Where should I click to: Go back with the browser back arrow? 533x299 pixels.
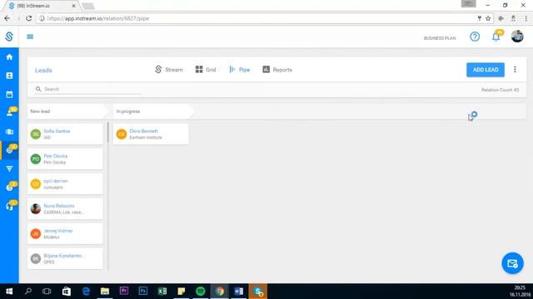[7, 18]
